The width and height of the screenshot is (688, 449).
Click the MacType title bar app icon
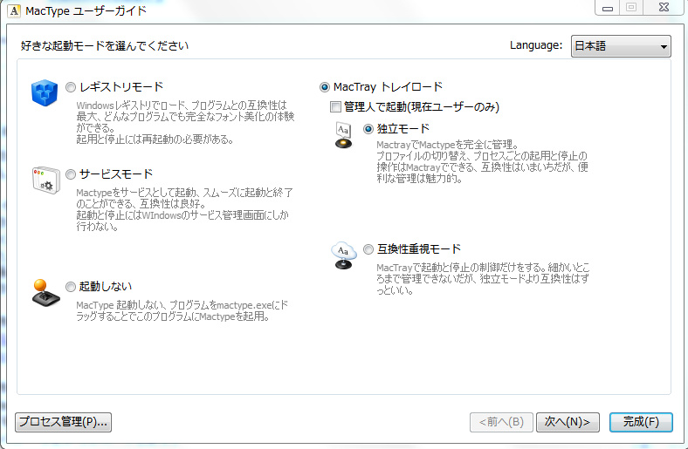[14, 11]
